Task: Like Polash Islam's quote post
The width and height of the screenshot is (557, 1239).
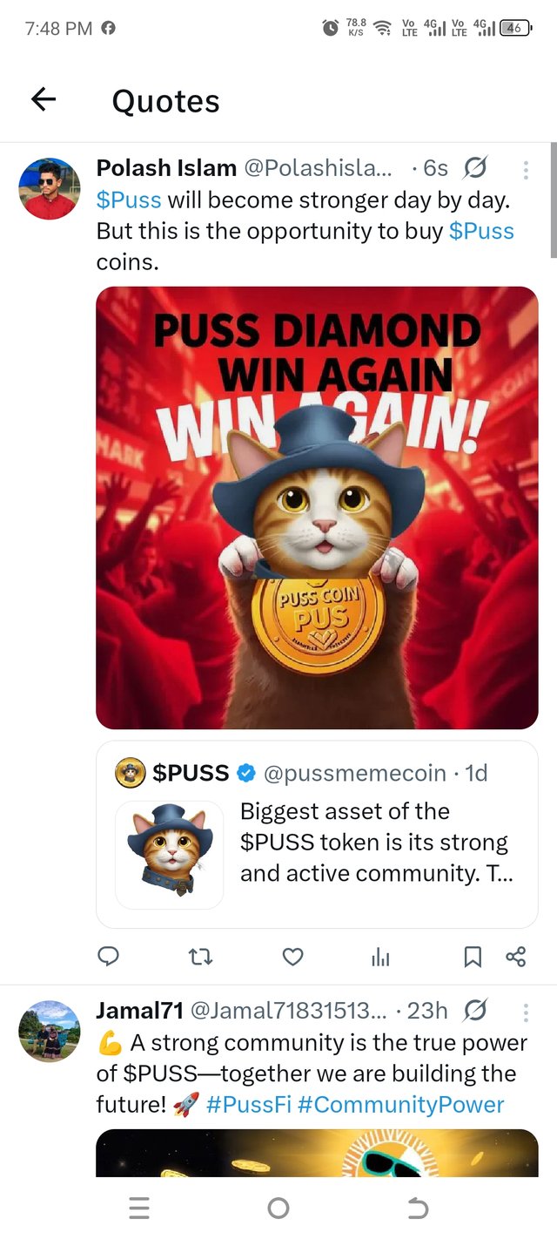Action: point(293,958)
